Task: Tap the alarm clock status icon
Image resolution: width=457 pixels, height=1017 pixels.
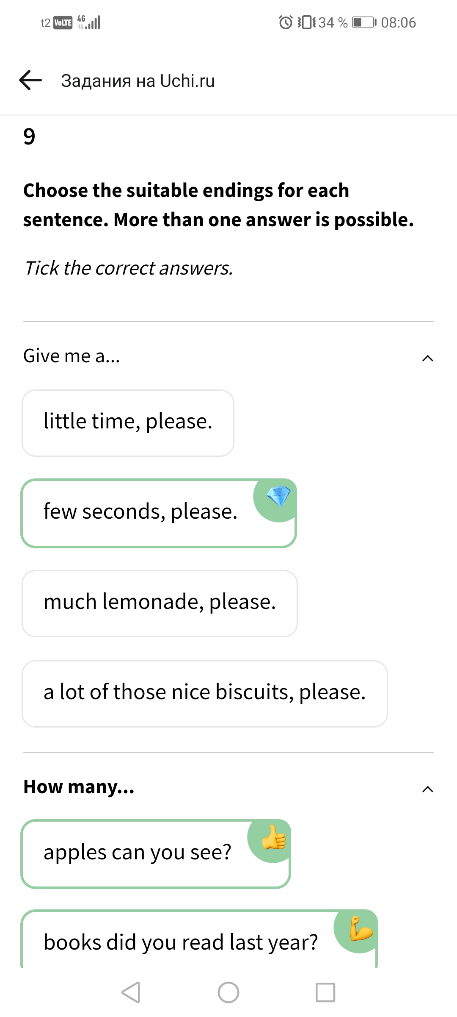Action: pos(286,22)
